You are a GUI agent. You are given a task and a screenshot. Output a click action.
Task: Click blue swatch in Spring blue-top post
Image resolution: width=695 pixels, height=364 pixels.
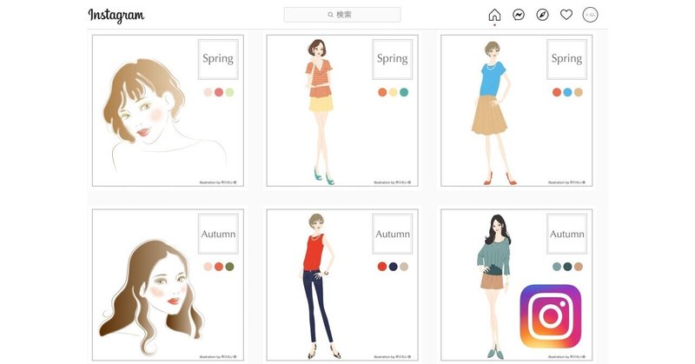(x=567, y=92)
